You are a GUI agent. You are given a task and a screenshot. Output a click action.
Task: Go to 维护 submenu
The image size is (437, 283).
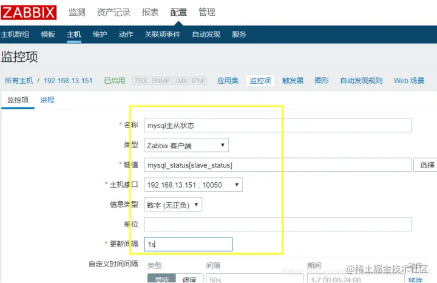pyautogui.click(x=100, y=34)
